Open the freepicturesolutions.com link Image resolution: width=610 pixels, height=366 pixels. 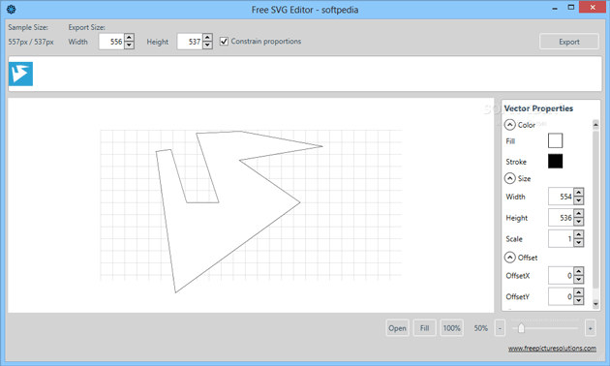tap(552, 349)
